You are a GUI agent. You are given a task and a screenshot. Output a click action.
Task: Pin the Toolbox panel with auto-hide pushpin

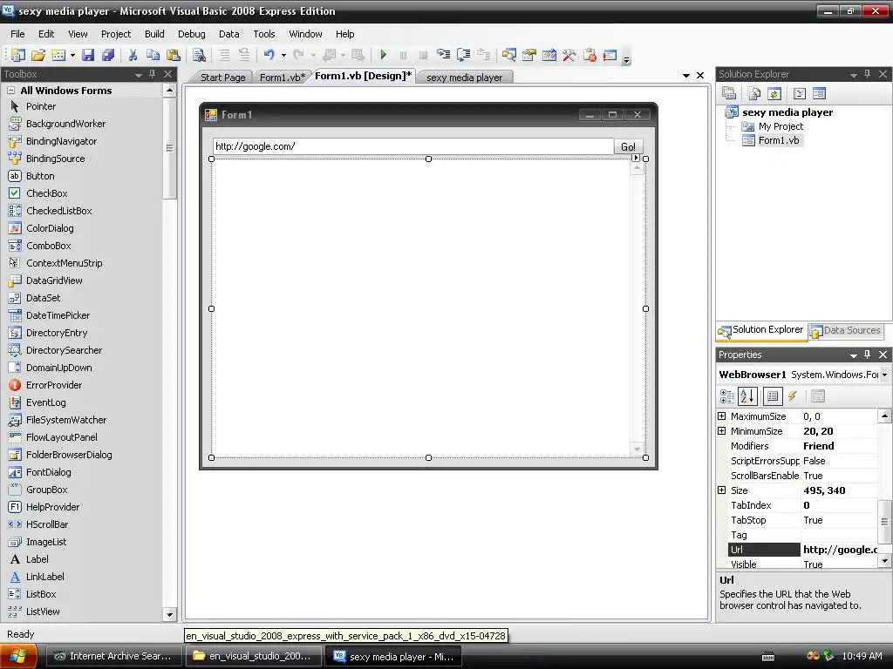[152, 74]
